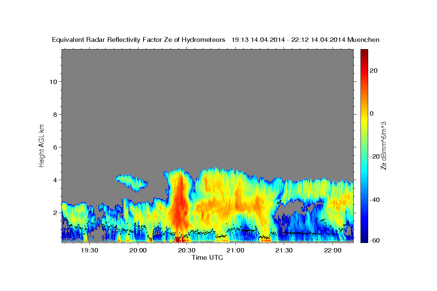Click the dark blue bottom of the colorbar

[x=364, y=239]
